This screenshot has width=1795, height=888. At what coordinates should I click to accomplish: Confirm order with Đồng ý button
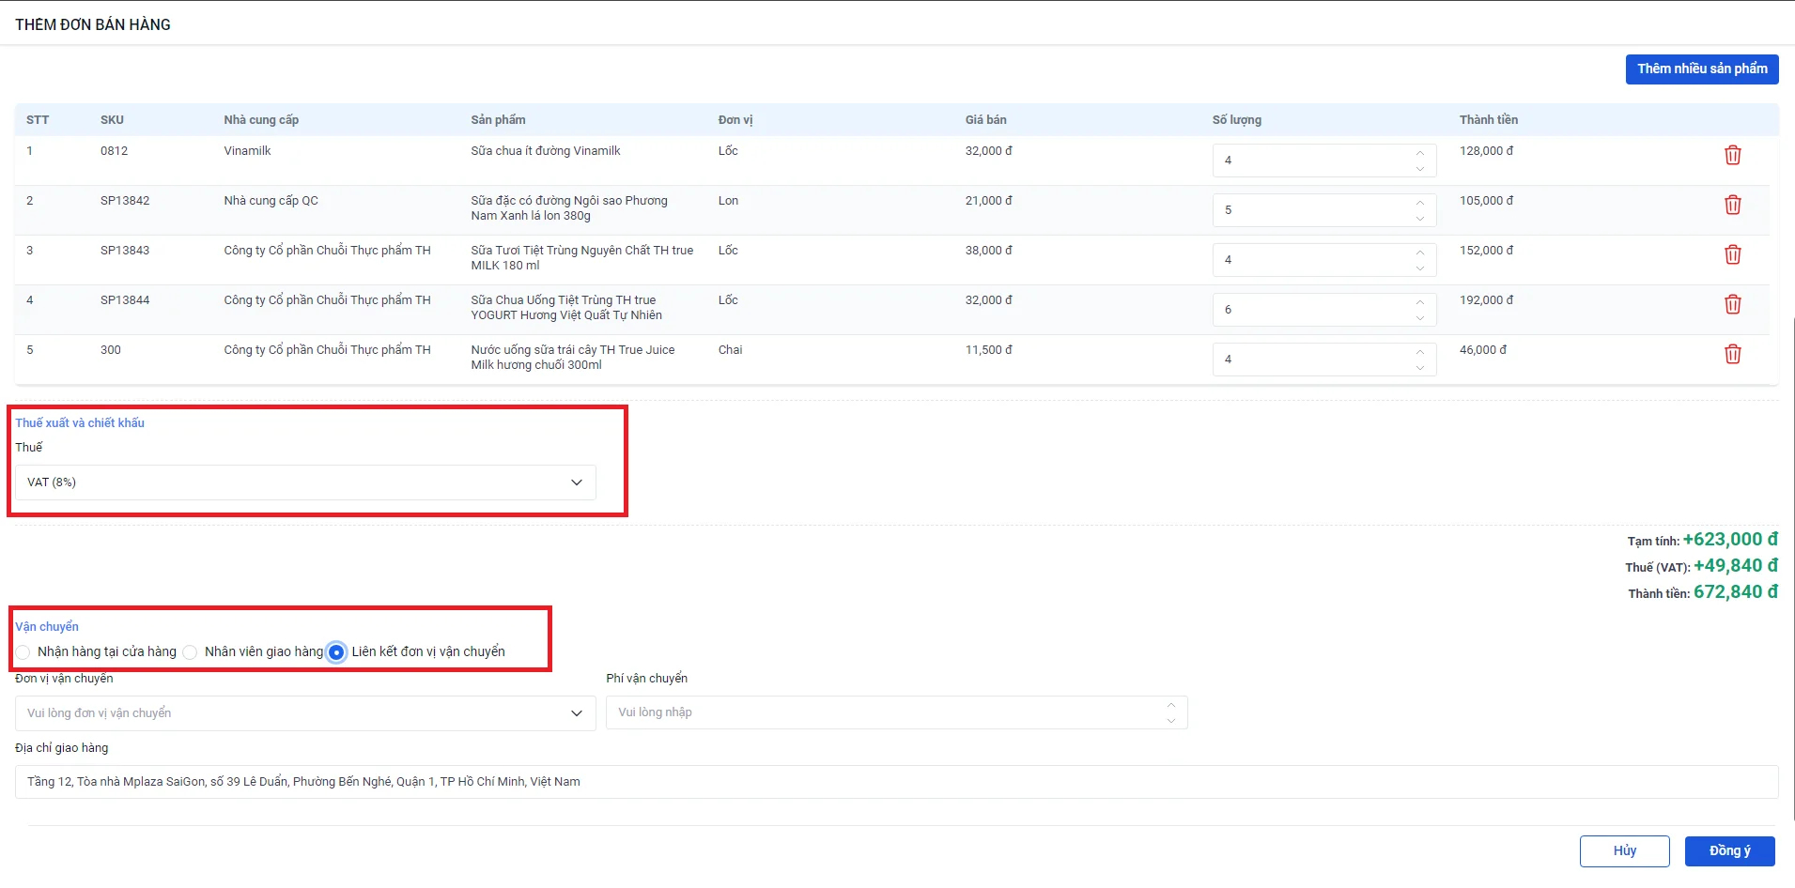(1730, 851)
